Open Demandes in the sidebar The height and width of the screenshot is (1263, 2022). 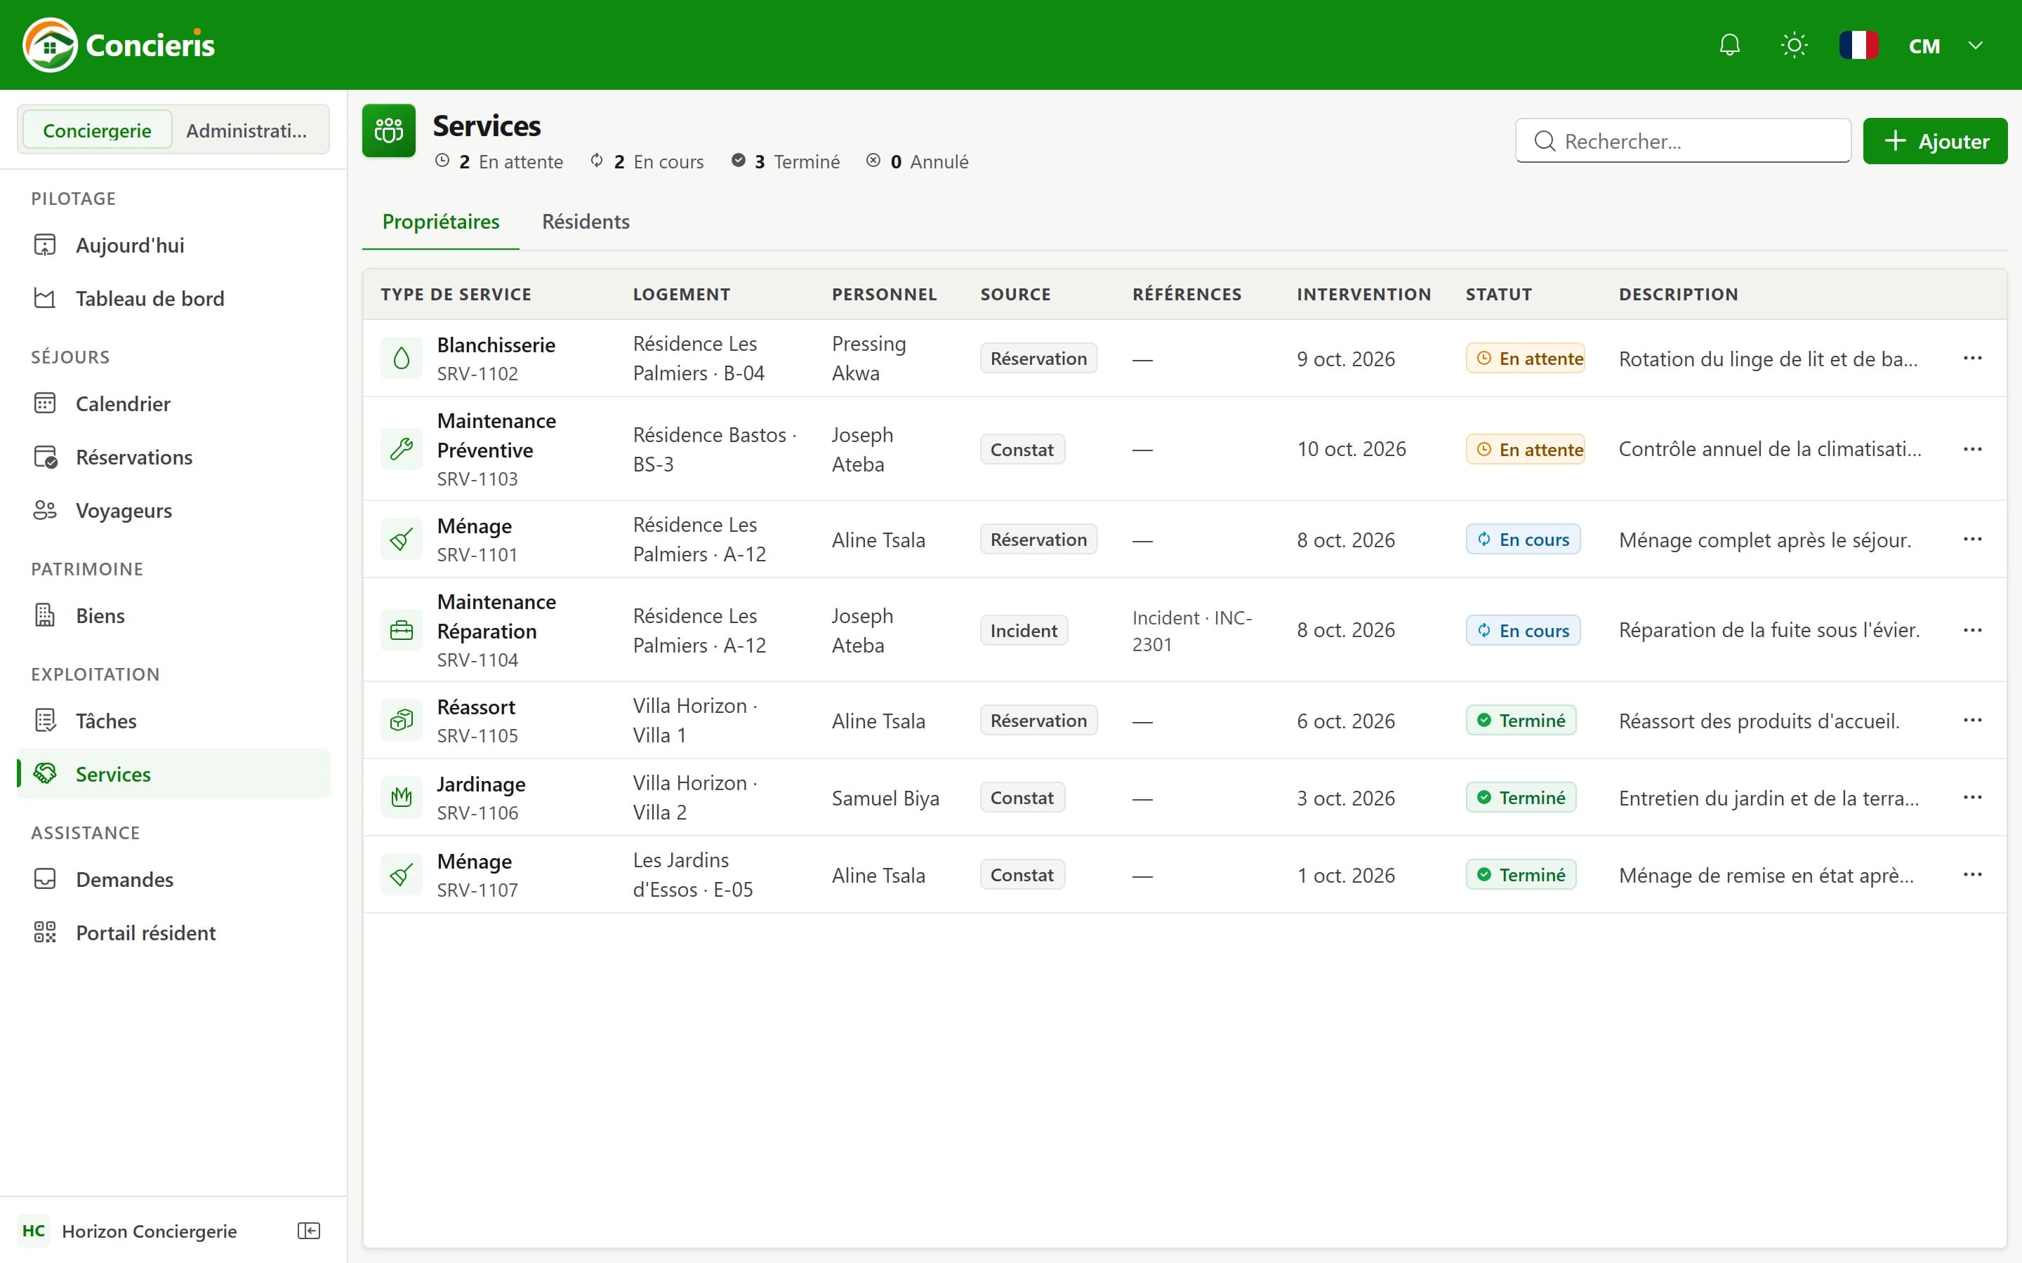point(173,880)
